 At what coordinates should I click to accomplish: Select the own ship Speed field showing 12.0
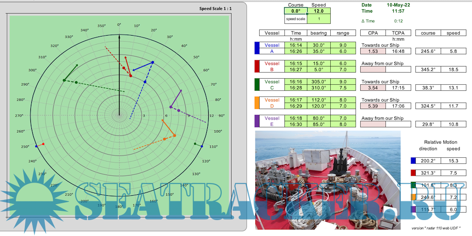319,11
